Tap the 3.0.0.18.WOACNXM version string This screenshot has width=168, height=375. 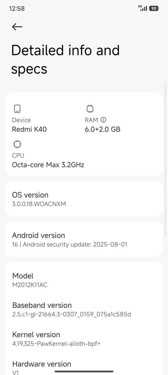pyautogui.click(x=39, y=204)
